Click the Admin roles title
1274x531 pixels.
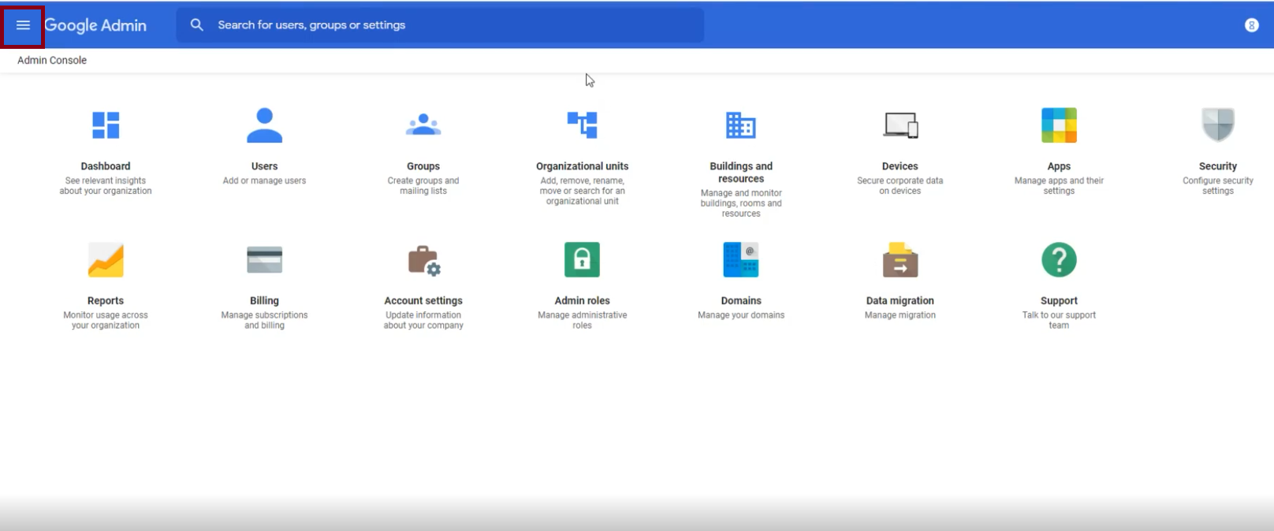[583, 301]
